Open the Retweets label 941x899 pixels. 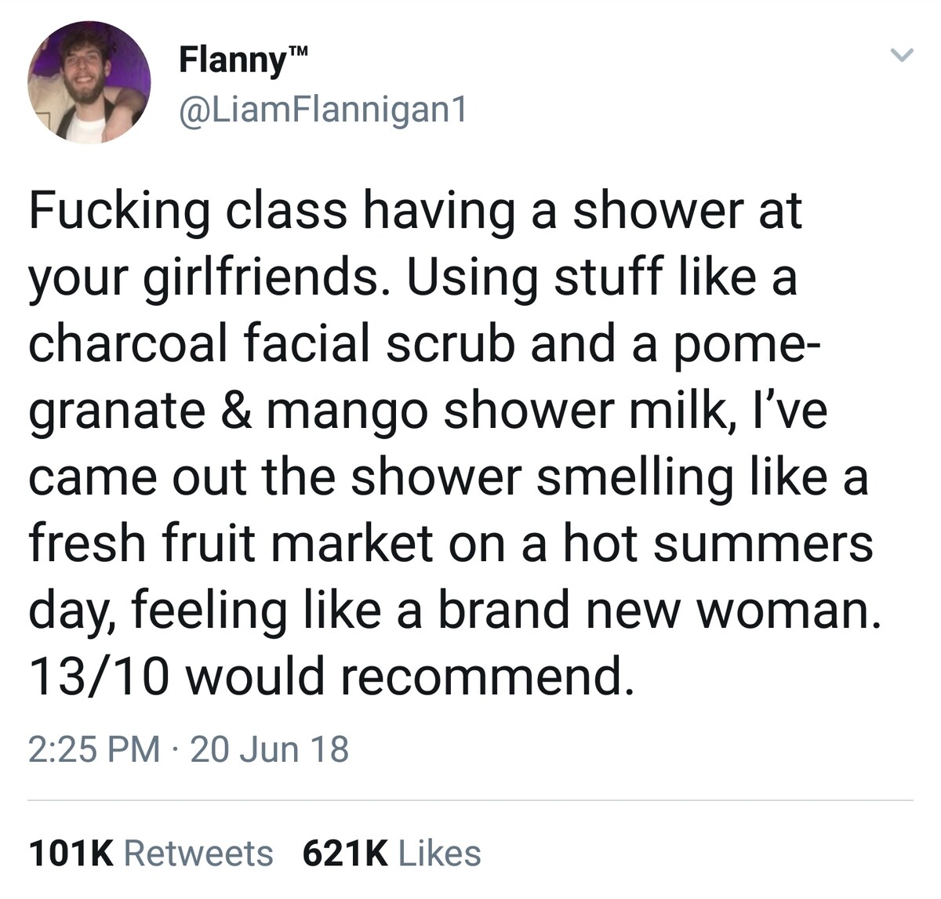(199, 853)
